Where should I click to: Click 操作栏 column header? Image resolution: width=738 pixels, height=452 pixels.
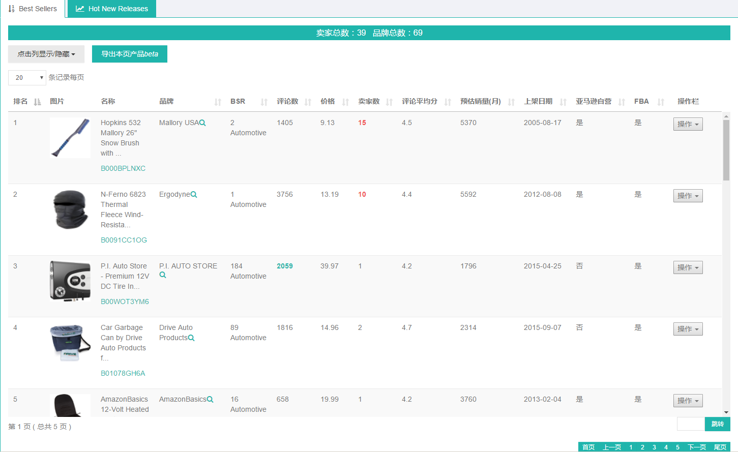(688, 101)
